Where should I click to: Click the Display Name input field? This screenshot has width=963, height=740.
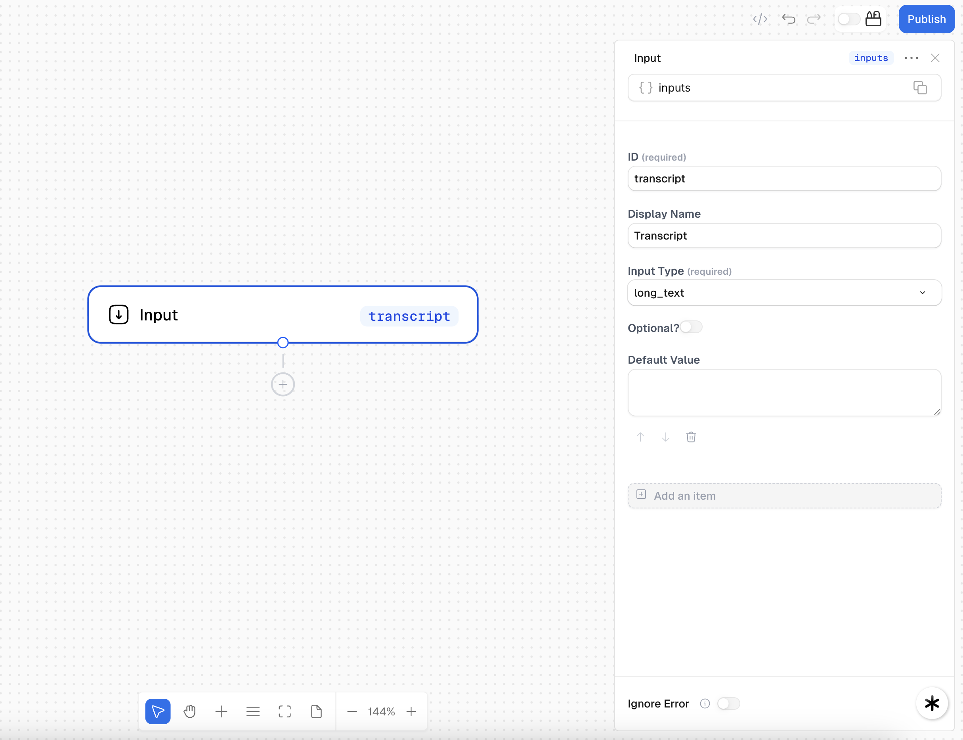pos(784,236)
